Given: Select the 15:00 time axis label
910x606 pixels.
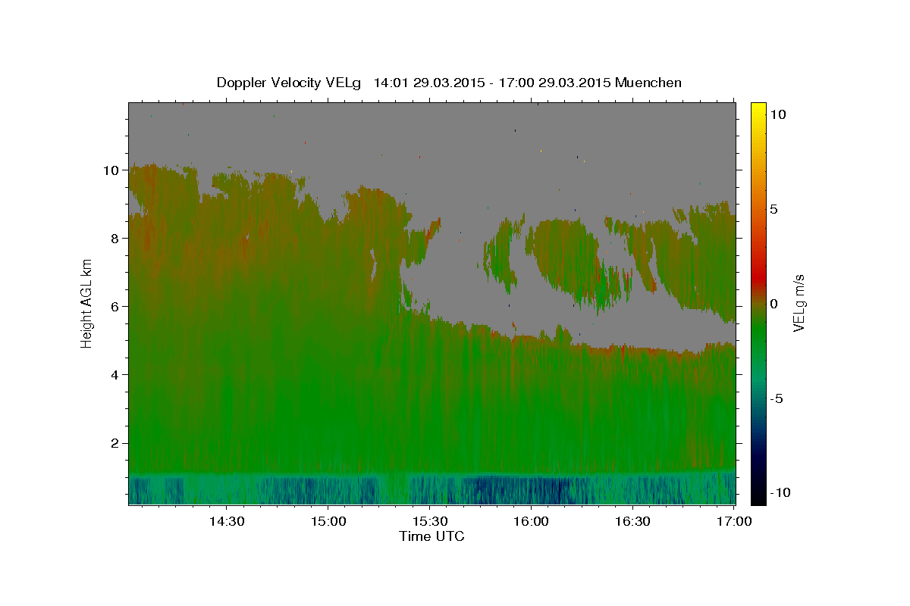Looking at the screenshot, I should coord(328,521).
